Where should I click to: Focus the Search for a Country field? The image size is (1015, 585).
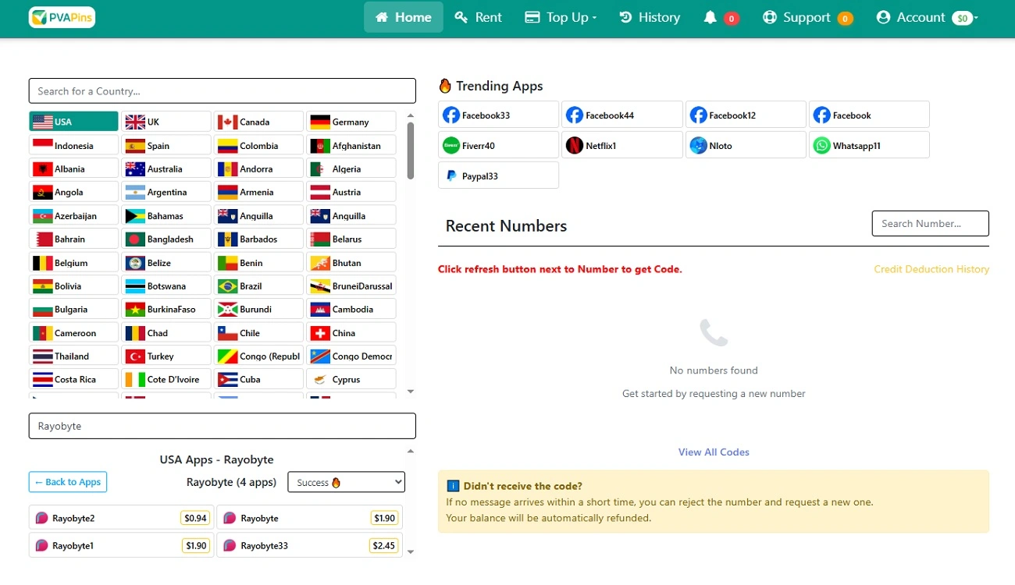223,91
